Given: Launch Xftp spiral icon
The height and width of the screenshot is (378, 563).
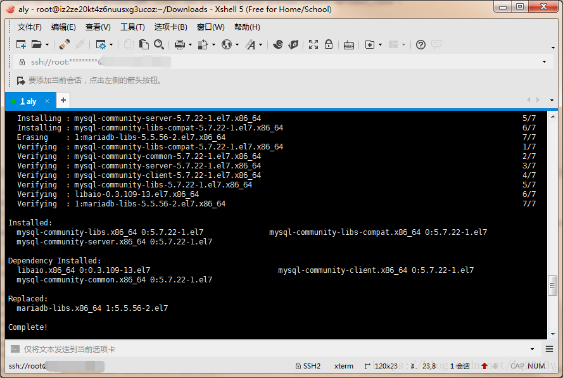Looking at the screenshot, I should (x=278, y=44).
